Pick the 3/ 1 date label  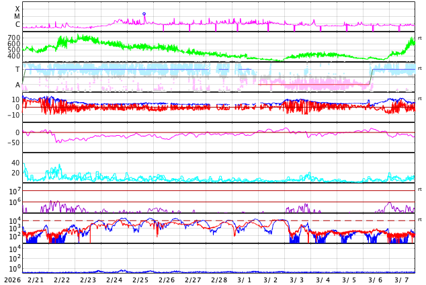click(x=245, y=280)
